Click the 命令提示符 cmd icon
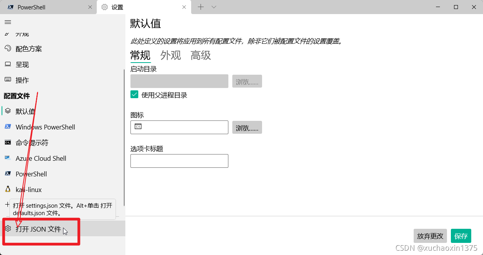The image size is (483, 255). [x=8, y=142]
